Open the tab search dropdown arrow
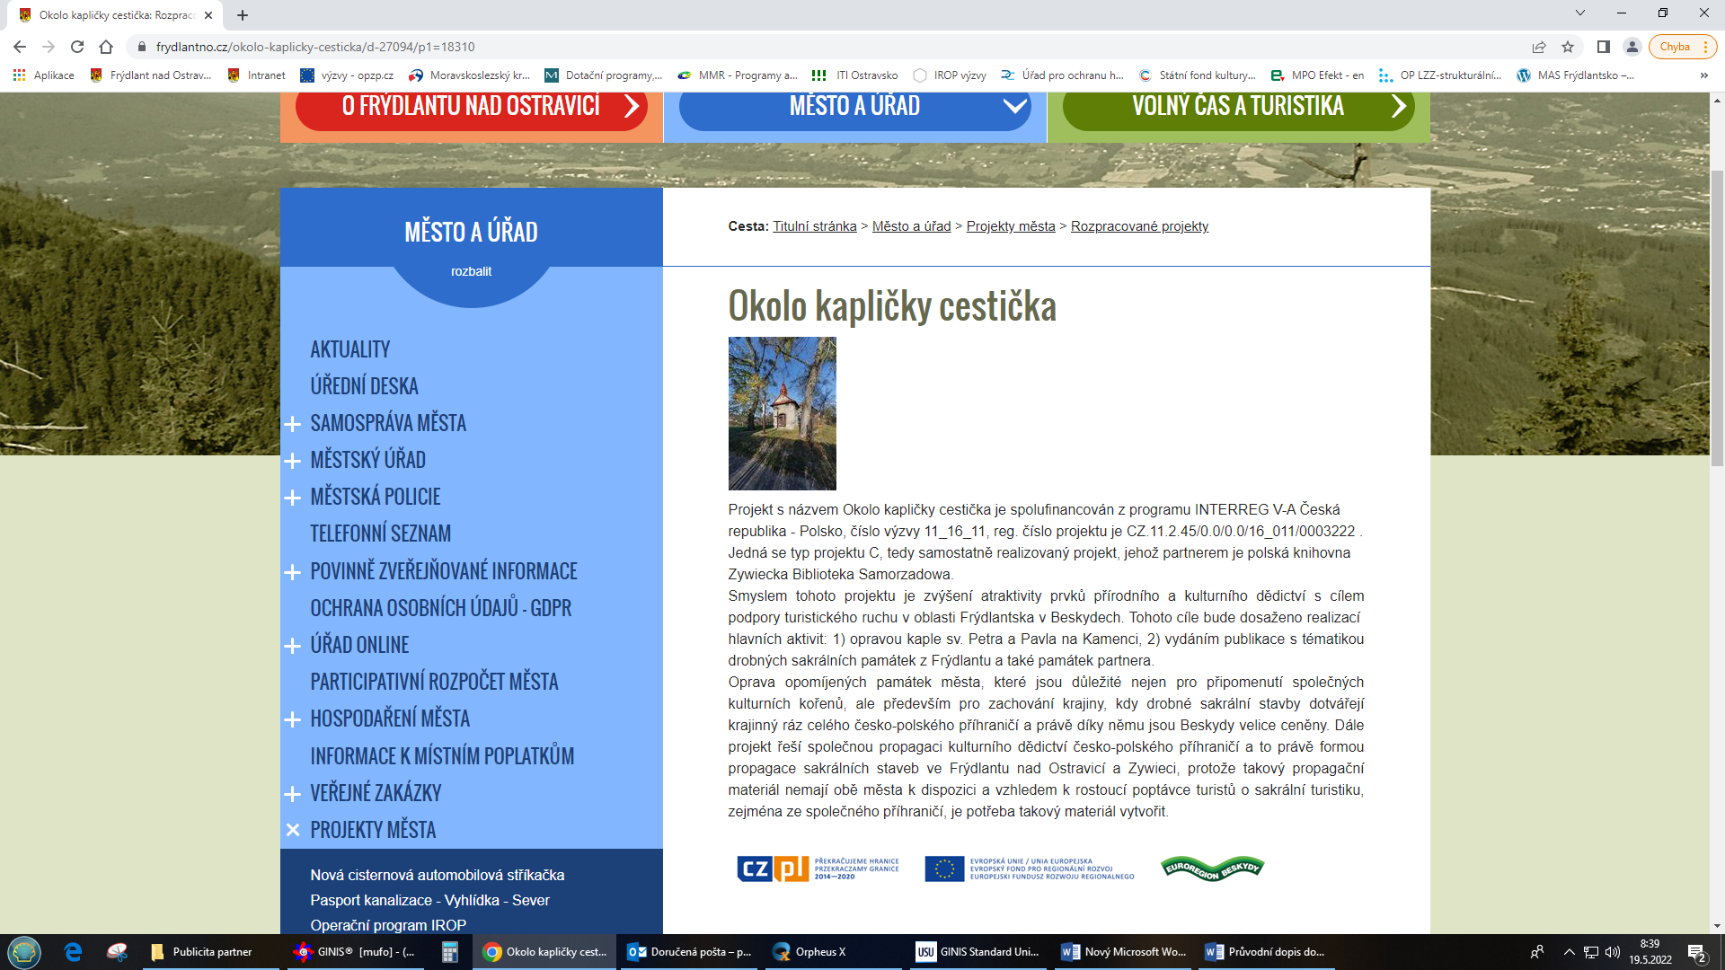 click(x=1580, y=13)
